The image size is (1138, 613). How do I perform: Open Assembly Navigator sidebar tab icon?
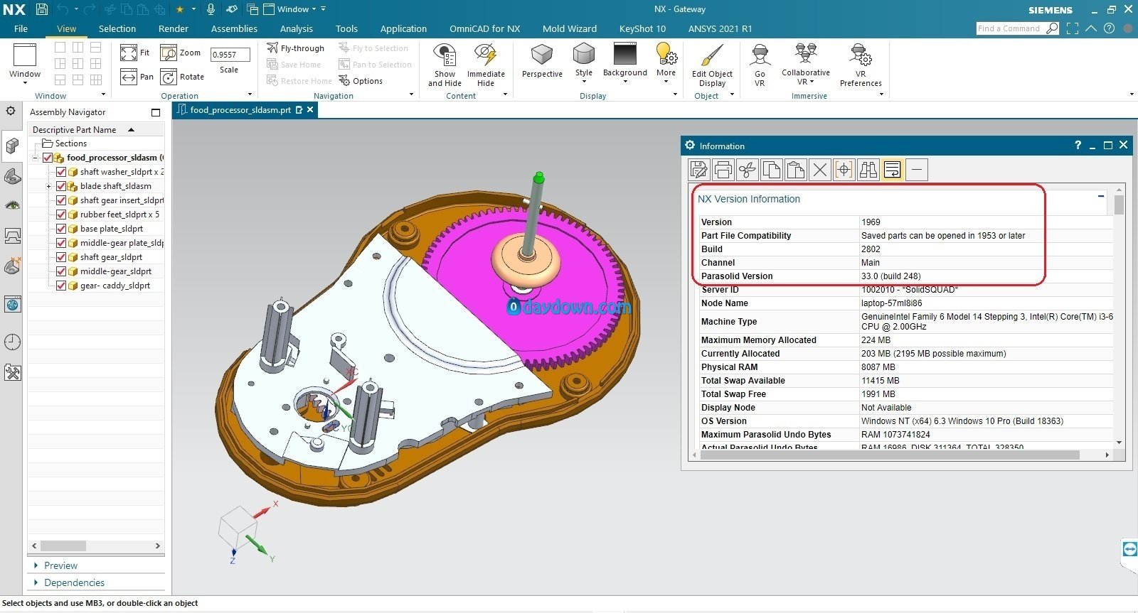pyautogui.click(x=12, y=146)
